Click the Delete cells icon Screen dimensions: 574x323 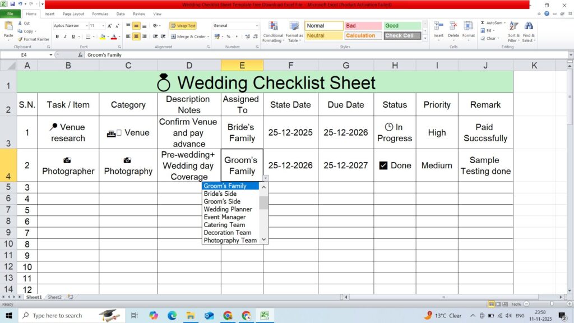[x=453, y=26]
